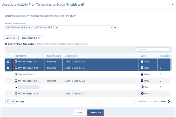Viewport: 176px width, 117px height.
Task: Remove the UAT010 Step 13 3.1 chip
Action: coord(29,27)
